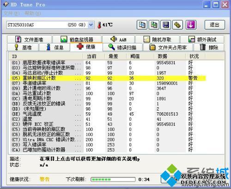This screenshot has width=231, height=189.
Task: Switch to the 信息 tab
Action: [55, 47]
